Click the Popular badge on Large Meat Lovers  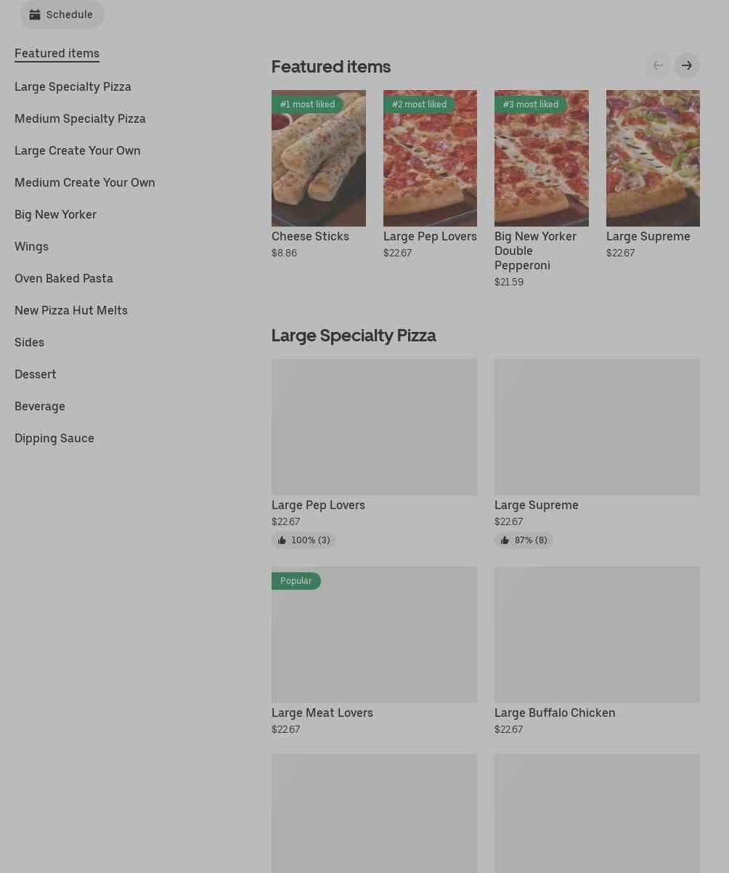point(296,581)
